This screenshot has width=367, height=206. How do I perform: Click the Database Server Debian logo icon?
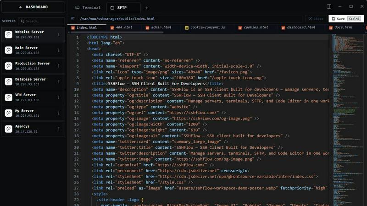pyautogui.click(x=9, y=82)
